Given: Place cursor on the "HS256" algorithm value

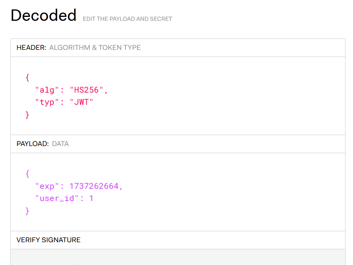Looking at the screenshot, I should click(87, 90).
